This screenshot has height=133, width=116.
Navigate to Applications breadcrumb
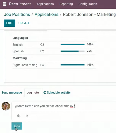[x=46, y=15]
